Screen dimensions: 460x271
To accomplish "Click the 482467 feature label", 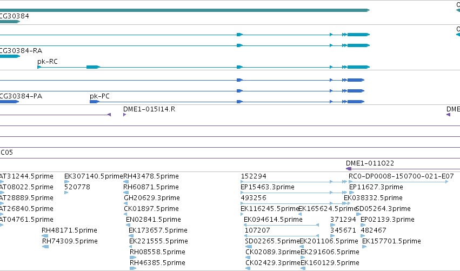I will click(x=374, y=230).
